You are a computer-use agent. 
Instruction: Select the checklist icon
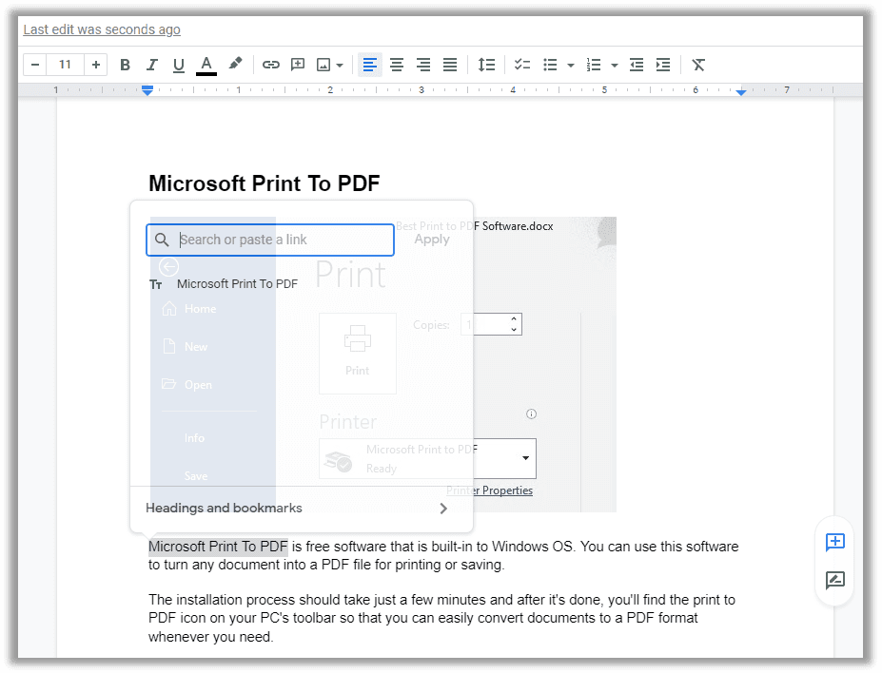[521, 64]
